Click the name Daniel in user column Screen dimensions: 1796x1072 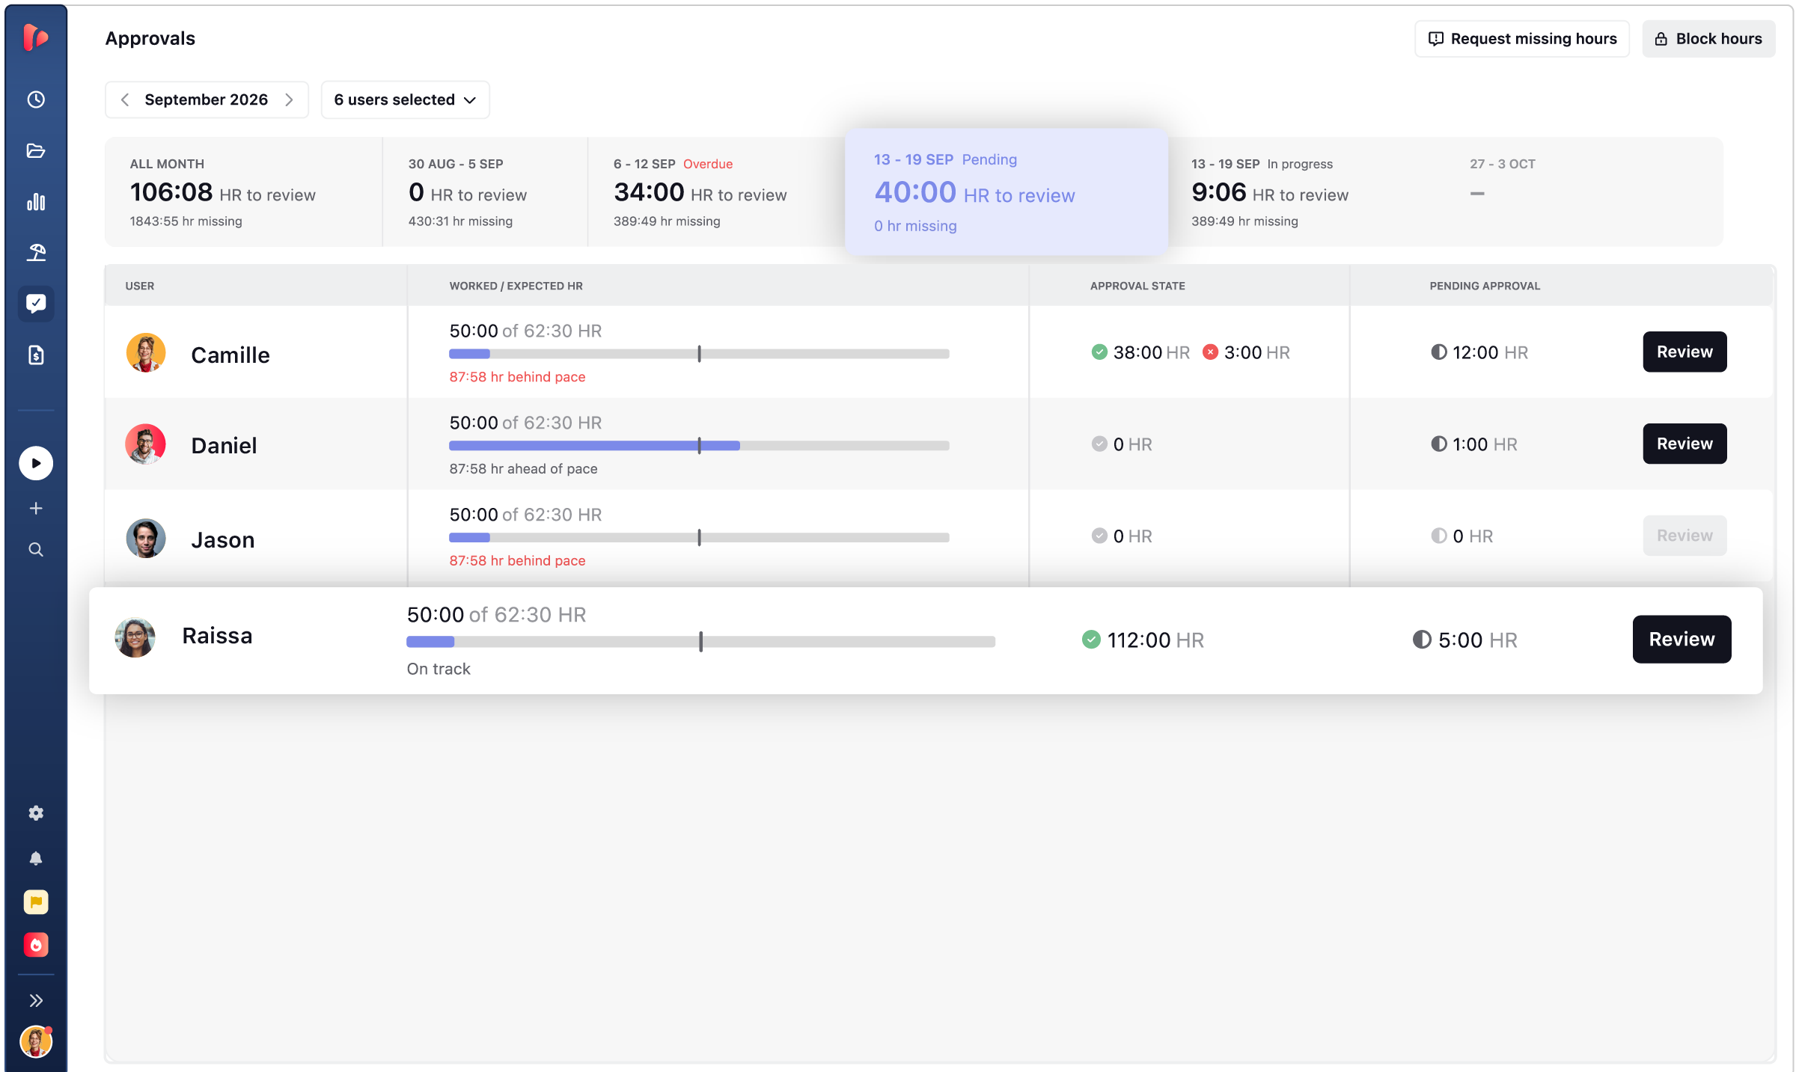224,445
